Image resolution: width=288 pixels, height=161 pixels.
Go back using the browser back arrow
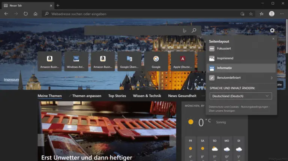click(x=6, y=14)
